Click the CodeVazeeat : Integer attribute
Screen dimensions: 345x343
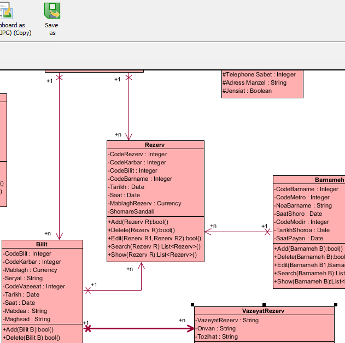pos(34,286)
